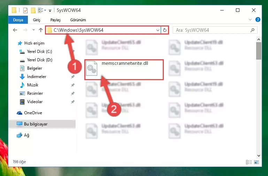Switch to the Görünüm ribbon tab
268x176 pixels.
pos(78,20)
